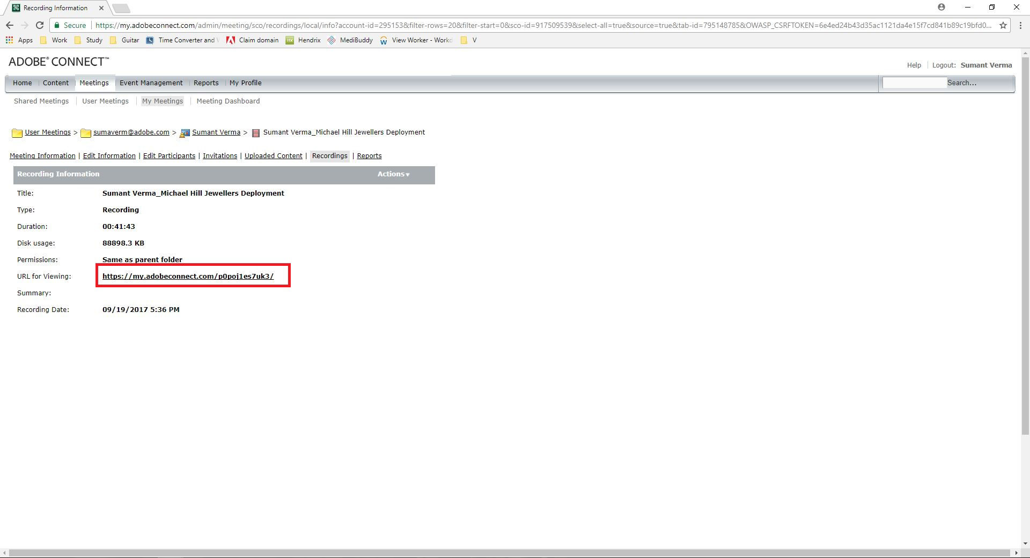Click the new tab button
Image resolution: width=1030 pixels, height=558 pixels.
coord(121,8)
